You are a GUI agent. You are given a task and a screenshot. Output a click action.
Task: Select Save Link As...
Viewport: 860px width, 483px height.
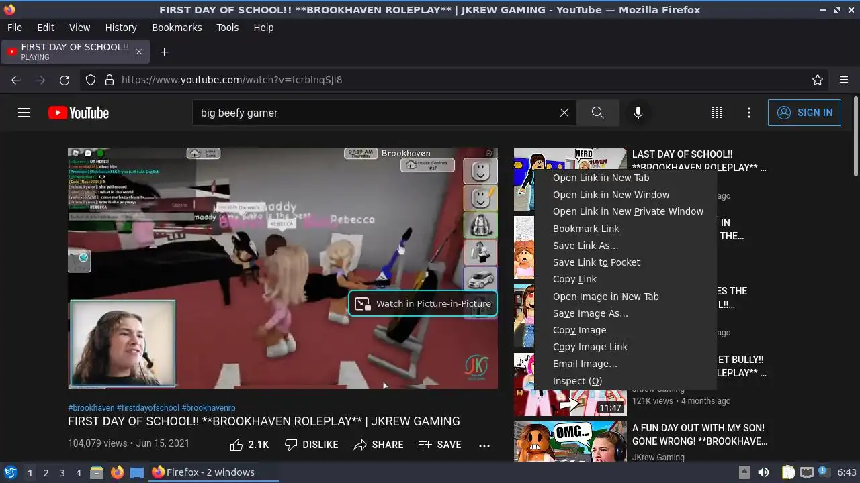pos(625,246)
